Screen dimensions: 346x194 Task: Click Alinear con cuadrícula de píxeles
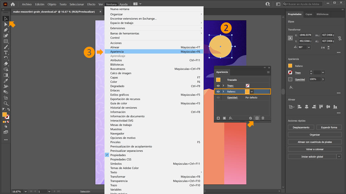coord(315,142)
